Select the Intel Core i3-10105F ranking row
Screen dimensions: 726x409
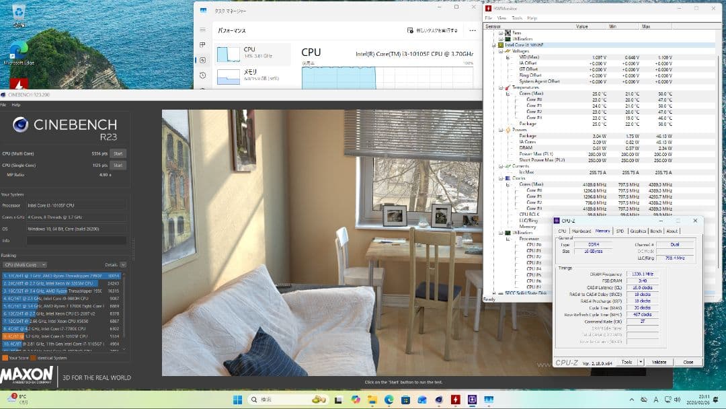(x=62, y=336)
